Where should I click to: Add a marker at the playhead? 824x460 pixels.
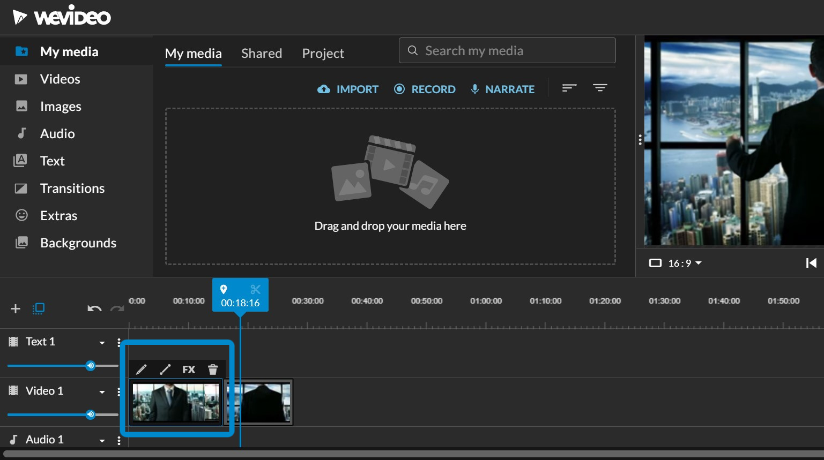coord(224,290)
